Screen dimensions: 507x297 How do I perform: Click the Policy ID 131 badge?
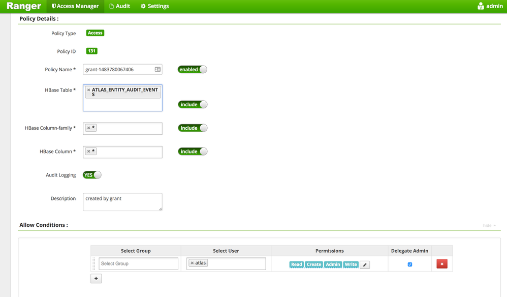coord(92,51)
